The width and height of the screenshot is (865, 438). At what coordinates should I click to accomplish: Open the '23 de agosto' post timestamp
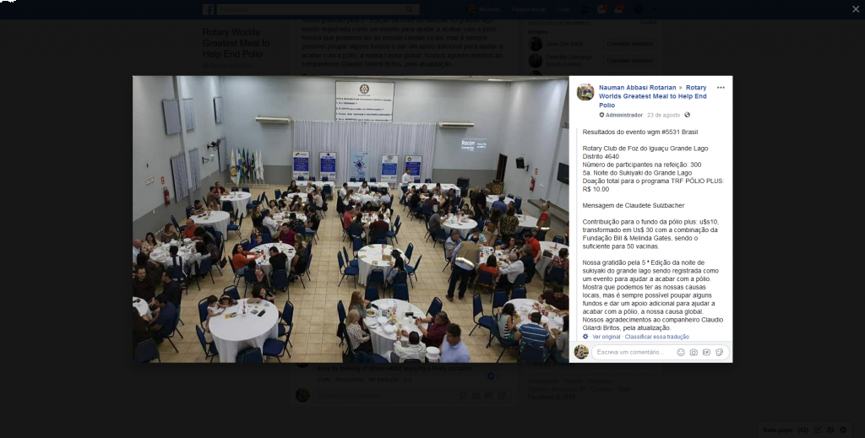tap(663, 115)
